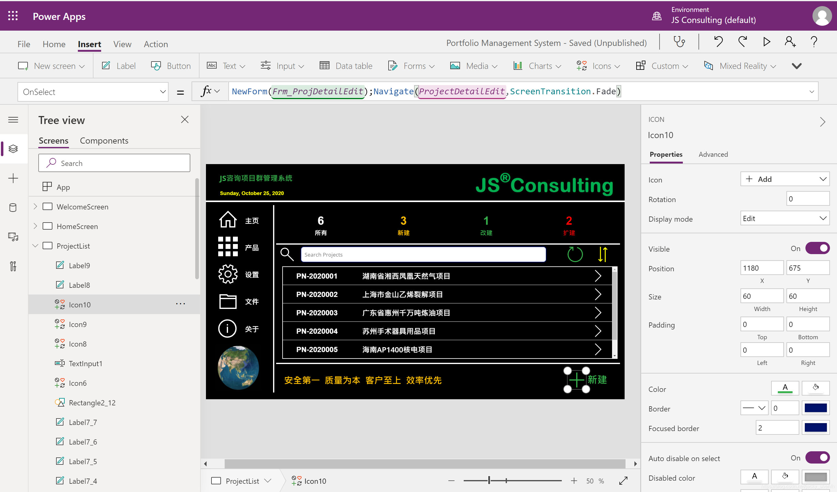Open the Icon type Add dropdown

[785, 179]
